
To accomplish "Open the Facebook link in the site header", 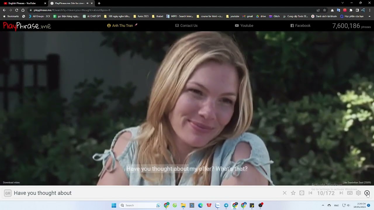I will tap(300, 26).
